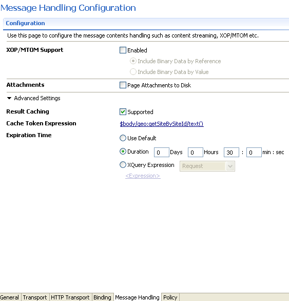
Task: Click the Result Caching label
Action: pos(28,111)
